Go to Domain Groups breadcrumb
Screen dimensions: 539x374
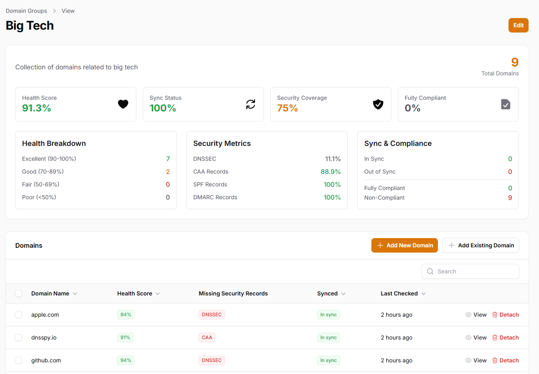(26, 11)
